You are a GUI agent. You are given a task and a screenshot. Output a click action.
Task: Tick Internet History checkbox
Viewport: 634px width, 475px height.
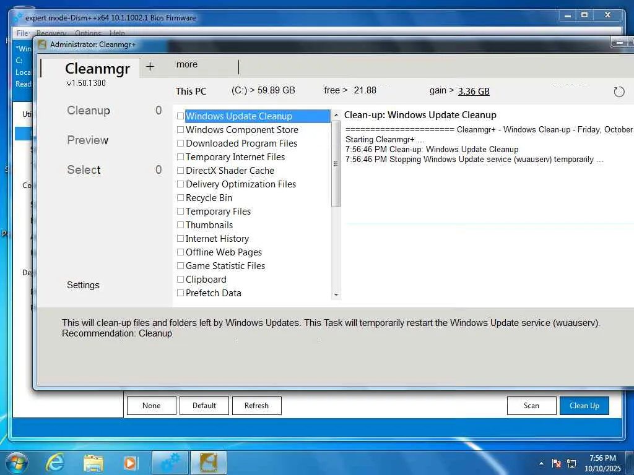pyautogui.click(x=180, y=238)
